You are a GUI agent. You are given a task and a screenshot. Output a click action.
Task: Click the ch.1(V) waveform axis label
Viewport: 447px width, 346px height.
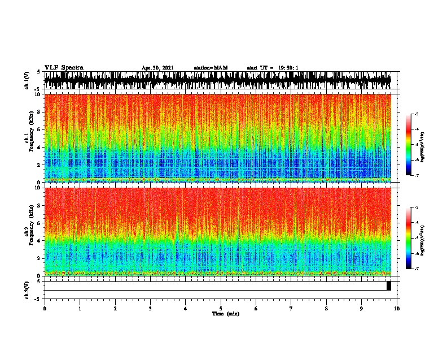click(x=27, y=80)
